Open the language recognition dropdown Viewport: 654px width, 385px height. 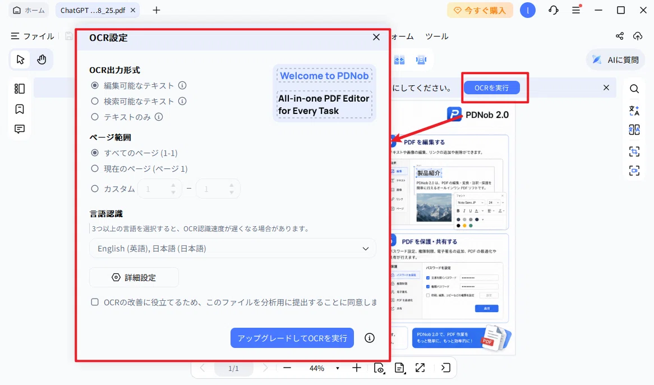(x=233, y=249)
